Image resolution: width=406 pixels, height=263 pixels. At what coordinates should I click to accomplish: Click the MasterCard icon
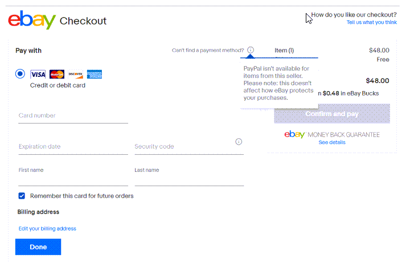pos(57,75)
